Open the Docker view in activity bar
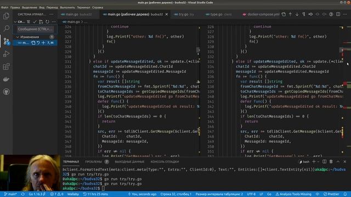The width and height of the screenshot is (351, 197). point(6,79)
